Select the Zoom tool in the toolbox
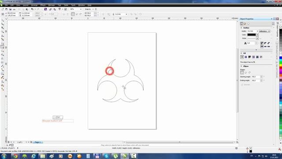 (x=2, y=31)
